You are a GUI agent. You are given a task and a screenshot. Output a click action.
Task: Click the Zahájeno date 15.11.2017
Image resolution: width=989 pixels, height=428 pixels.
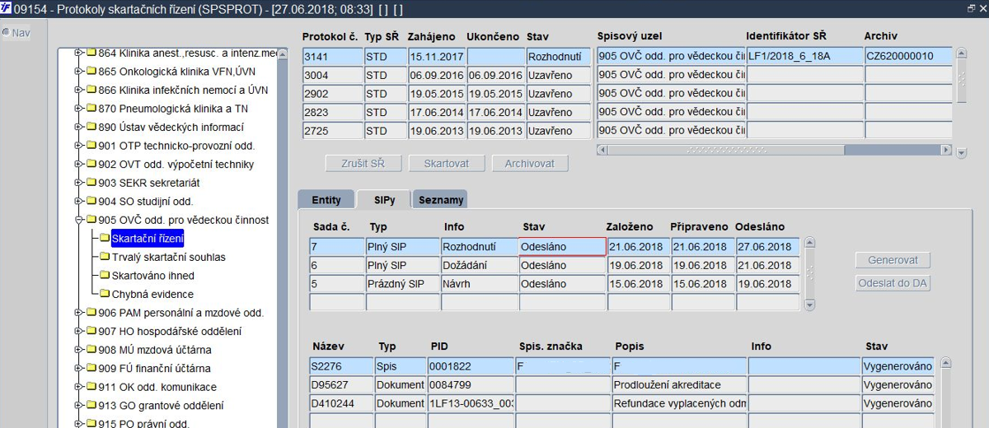(436, 57)
